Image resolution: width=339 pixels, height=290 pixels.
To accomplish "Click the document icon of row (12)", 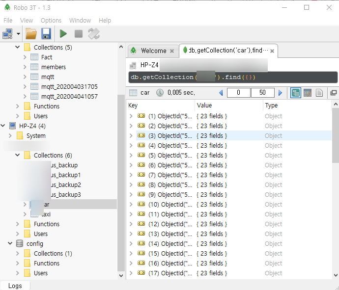I will [x=141, y=224].
